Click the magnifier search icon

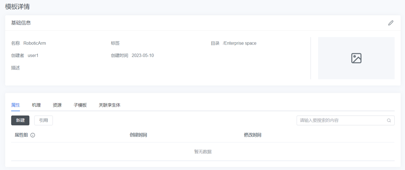389,120
